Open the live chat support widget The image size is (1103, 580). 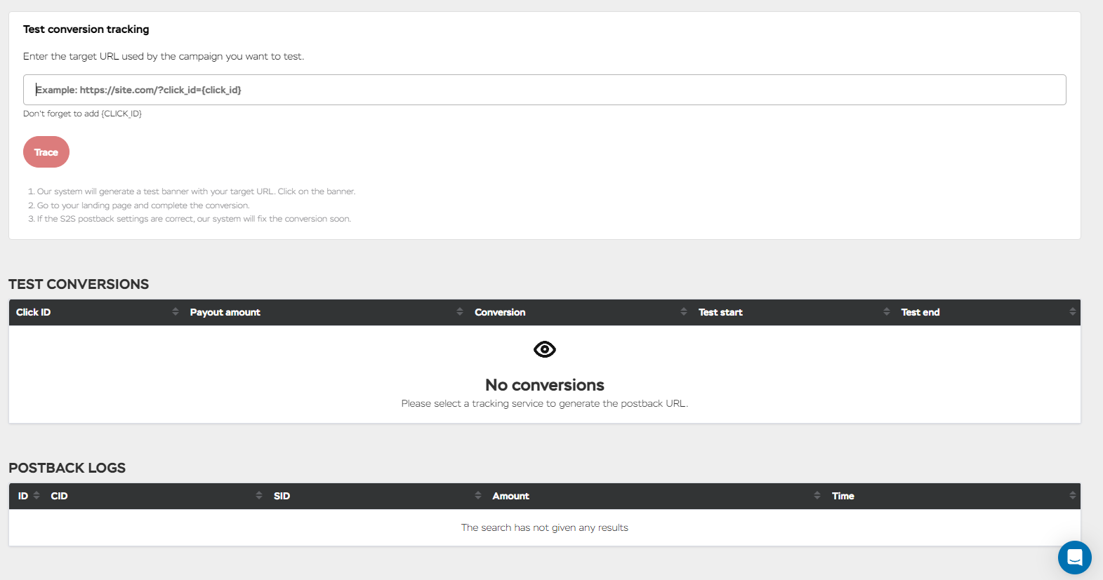pos(1074,558)
